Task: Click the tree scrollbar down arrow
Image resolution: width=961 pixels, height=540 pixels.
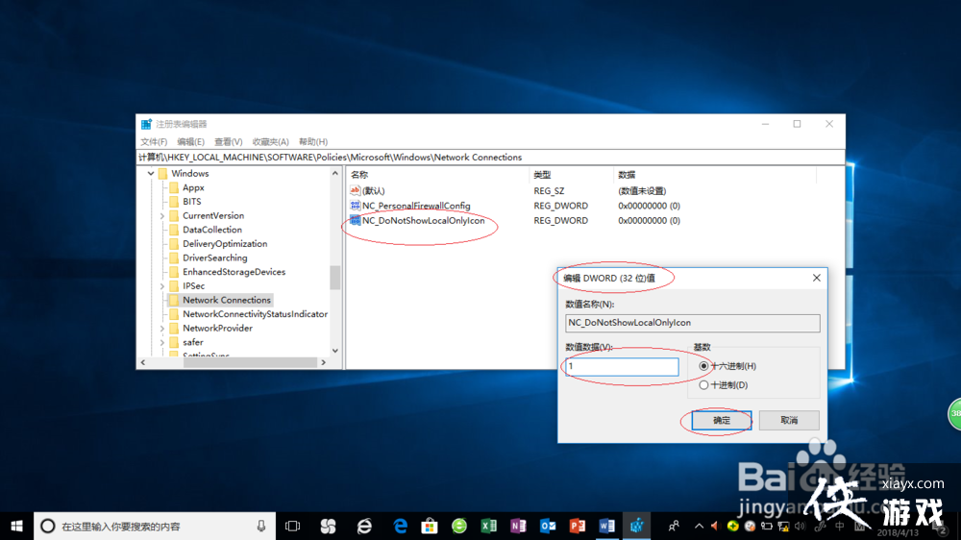Action: (334, 351)
